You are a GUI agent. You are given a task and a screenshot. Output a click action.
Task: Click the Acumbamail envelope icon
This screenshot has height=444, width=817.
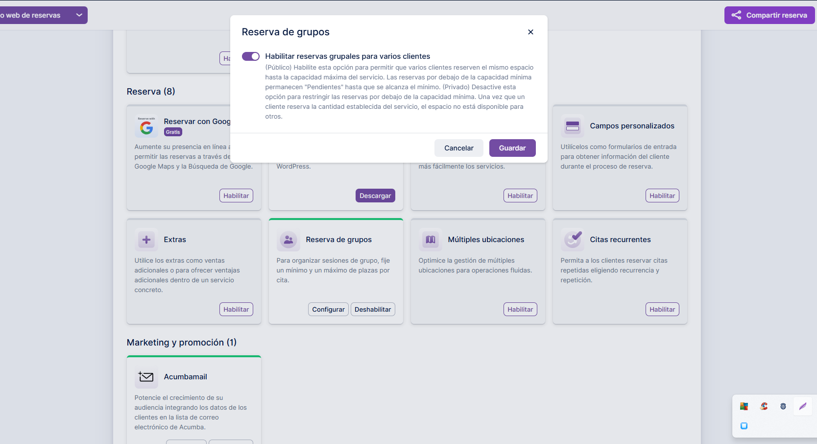(146, 377)
